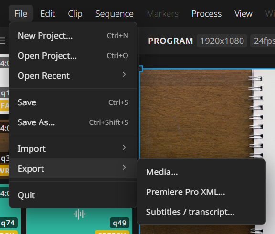Click the program monitor video preview
Viewport: 275px width, 234px height.
point(207,114)
